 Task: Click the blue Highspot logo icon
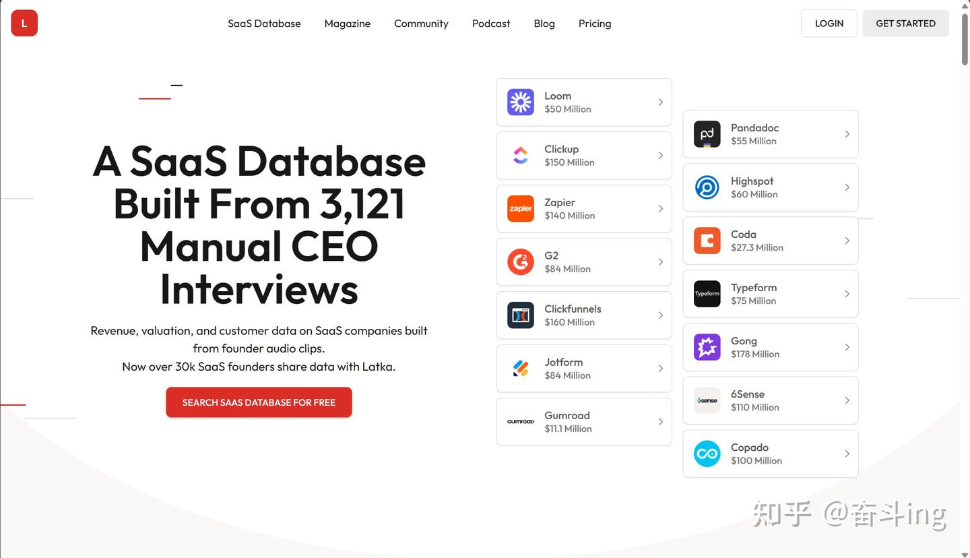[707, 187]
